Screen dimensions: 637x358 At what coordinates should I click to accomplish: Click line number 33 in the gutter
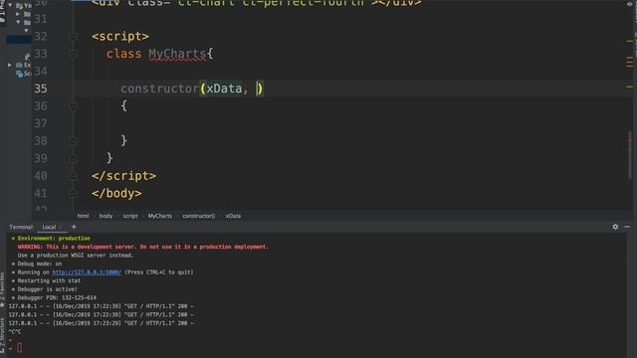pos(40,54)
